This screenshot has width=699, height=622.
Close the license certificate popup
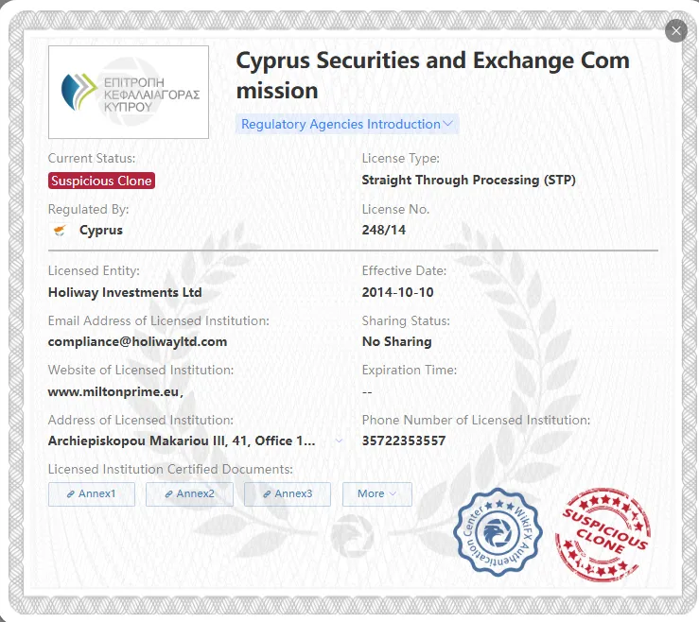(675, 31)
